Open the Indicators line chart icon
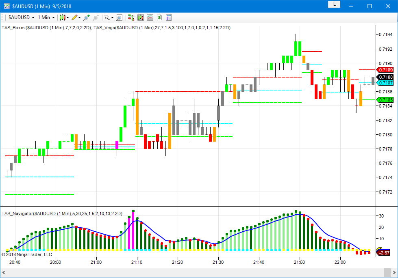 (x=150, y=17)
